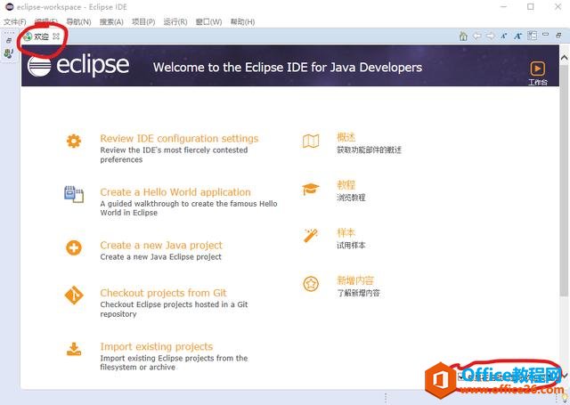Click the 工作台 label under workbench icon

538,82
